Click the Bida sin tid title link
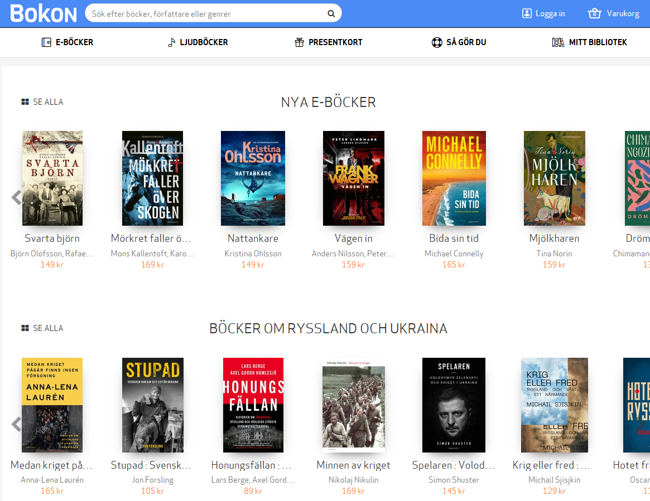 pos(454,239)
